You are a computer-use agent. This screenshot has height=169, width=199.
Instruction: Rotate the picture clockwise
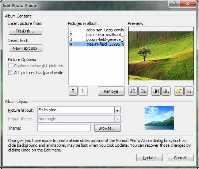coord(143,91)
